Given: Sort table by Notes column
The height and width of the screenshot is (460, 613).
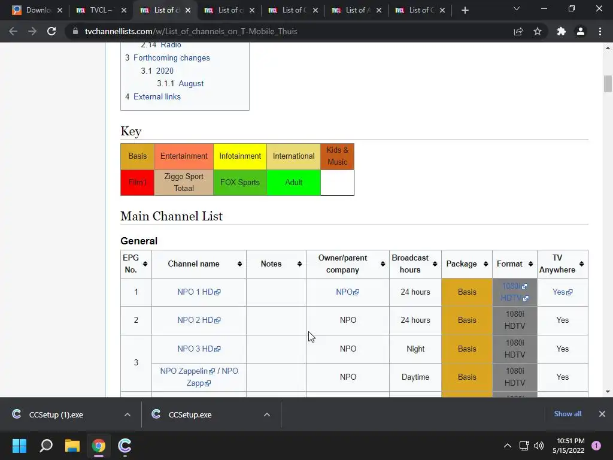Looking at the screenshot, I should [299, 264].
